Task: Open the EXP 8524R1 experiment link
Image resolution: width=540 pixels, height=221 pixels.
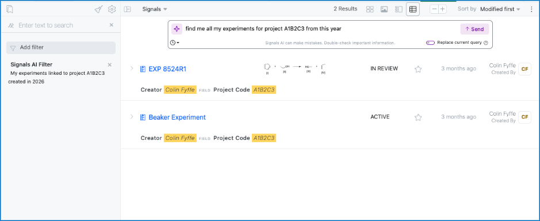Action: [x=167, y=69]
